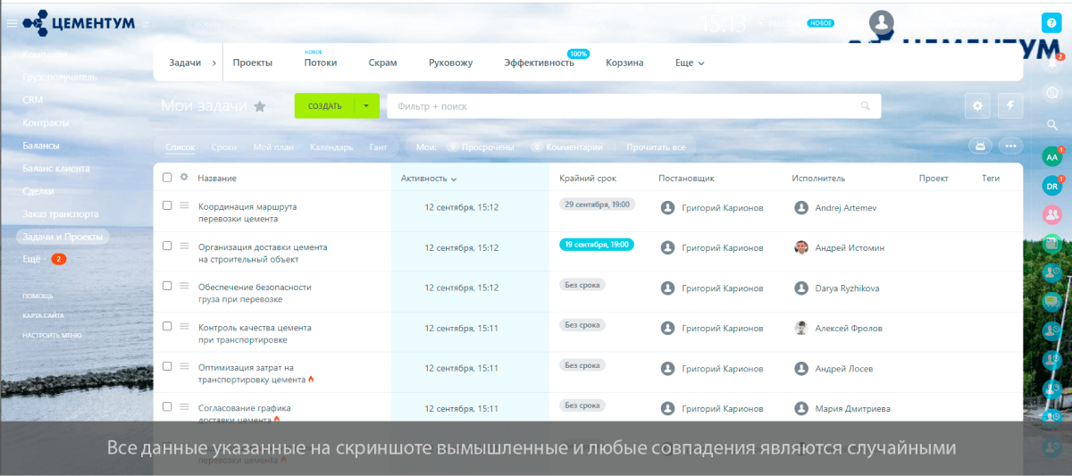Open the notifications bell with badge 2
Viewport: 1072px width, 476px height.
pos(1051,62)
